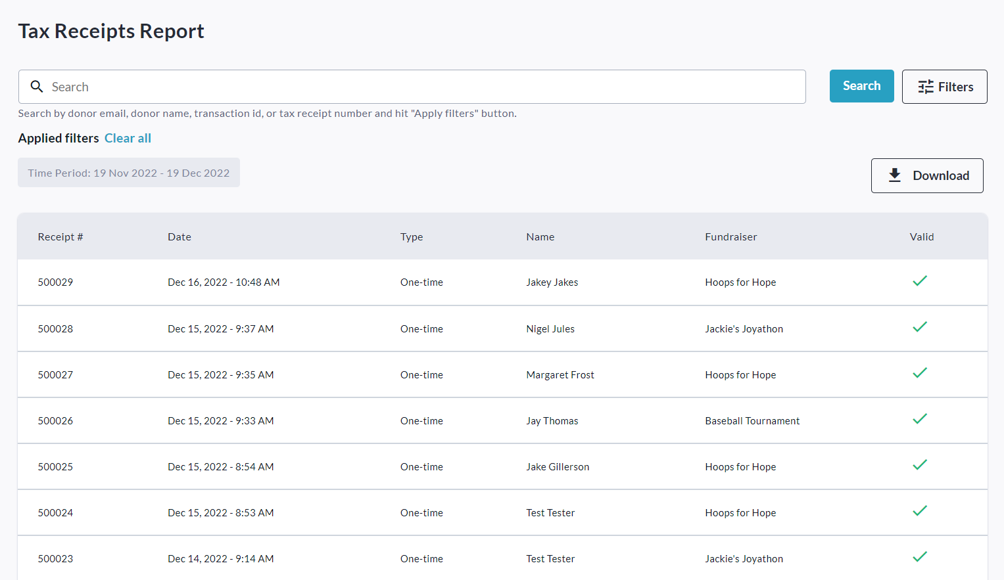Open receipt 500027 for Margaret Frost
The width and height of the screenshot is (1004, 580).
55,375
